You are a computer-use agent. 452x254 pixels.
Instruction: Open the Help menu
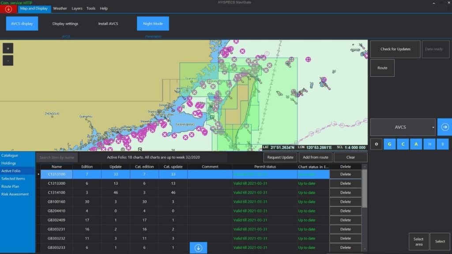tap(104, 9)
